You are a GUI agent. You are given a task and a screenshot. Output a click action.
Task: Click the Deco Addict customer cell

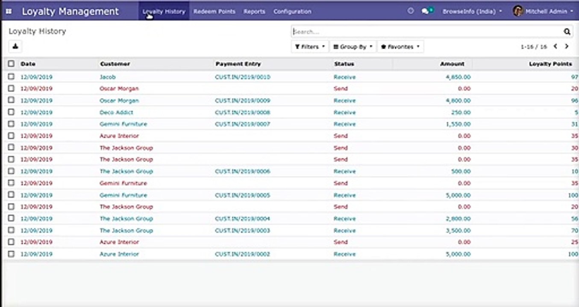(x=116, y=113)
